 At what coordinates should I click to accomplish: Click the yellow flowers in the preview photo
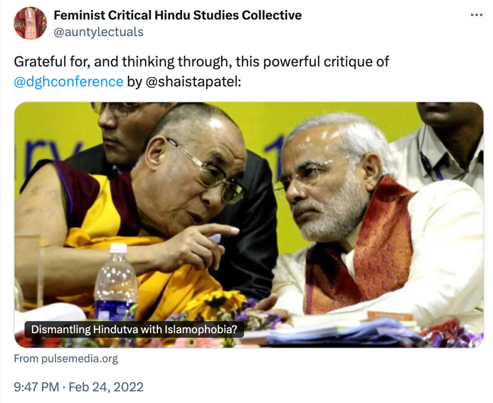tap(212, 302)
